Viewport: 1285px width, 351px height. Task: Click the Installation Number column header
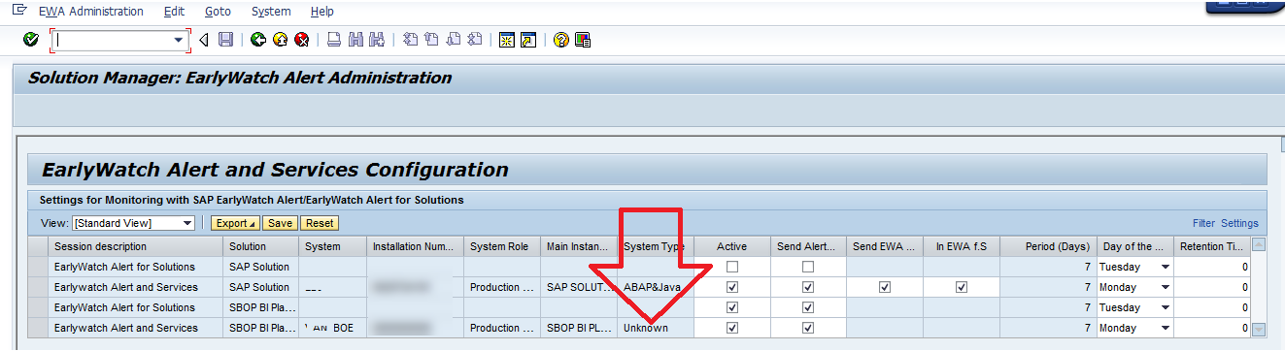coord(415,246)
